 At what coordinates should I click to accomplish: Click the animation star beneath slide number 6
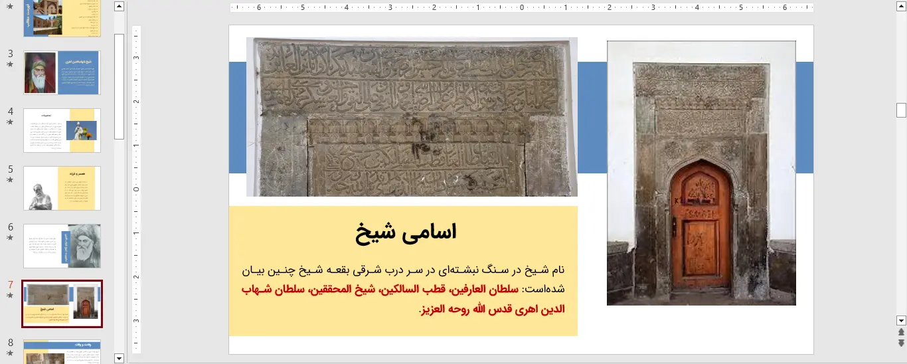10,238
